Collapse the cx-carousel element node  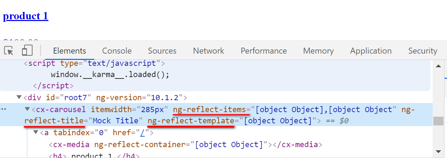click(27, 109)
